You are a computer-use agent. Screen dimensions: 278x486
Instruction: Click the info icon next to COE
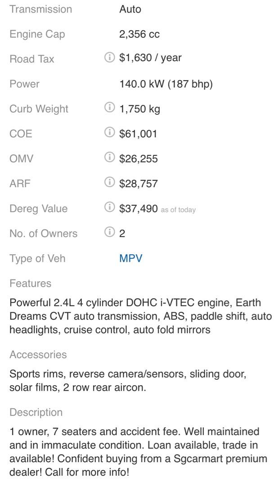click(109, 132)
